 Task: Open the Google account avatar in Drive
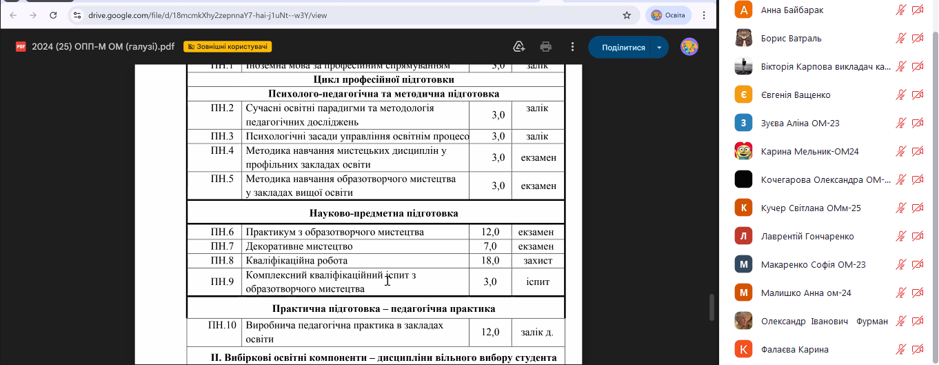689,47
